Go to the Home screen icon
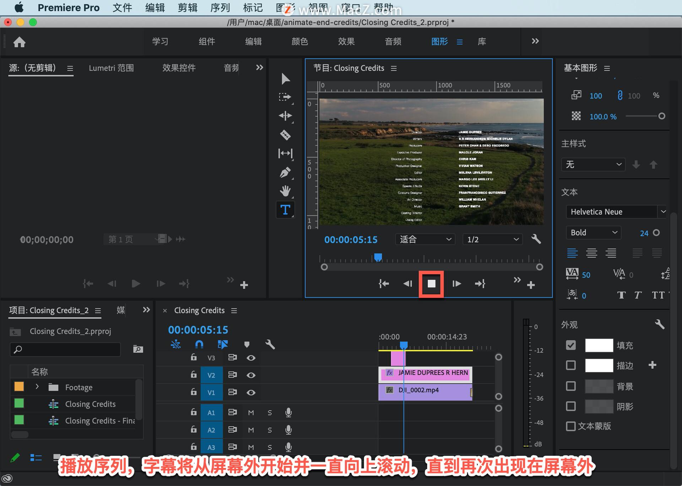The width and height of the screenshot is (682, 486). coord(20,42)
